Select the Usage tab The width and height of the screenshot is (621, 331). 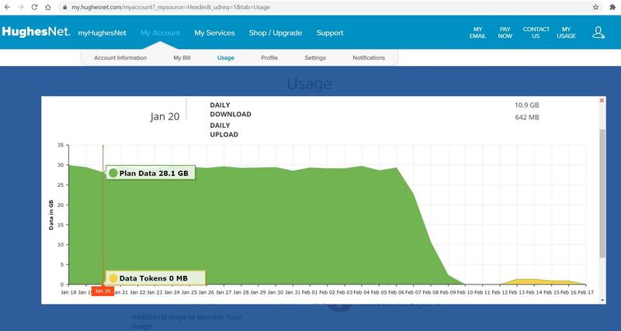(x=226, y=57)
